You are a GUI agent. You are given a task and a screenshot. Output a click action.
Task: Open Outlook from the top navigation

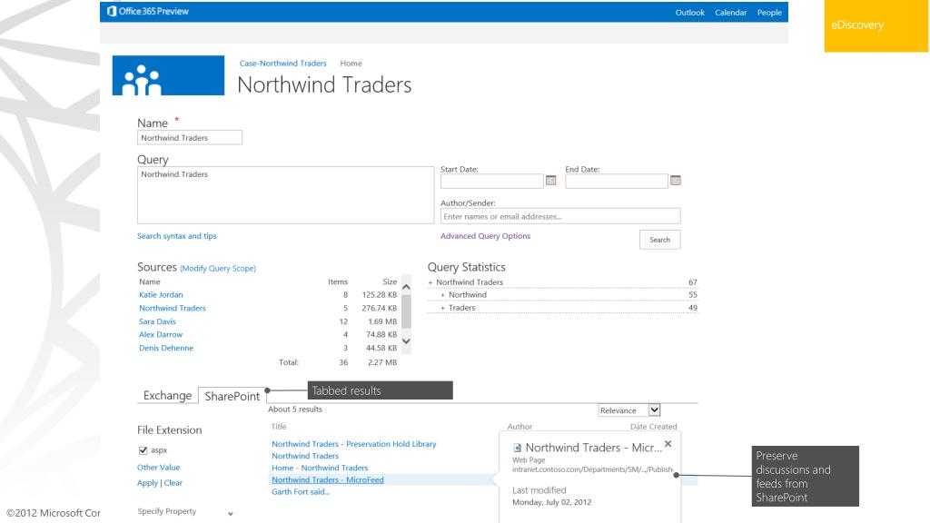(690, 13)
